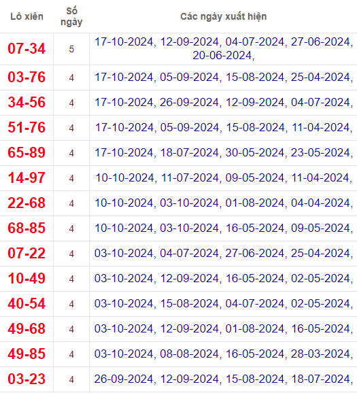357x393 pixels.
Task: Select the pair 07-22
Action: (27, 253)
